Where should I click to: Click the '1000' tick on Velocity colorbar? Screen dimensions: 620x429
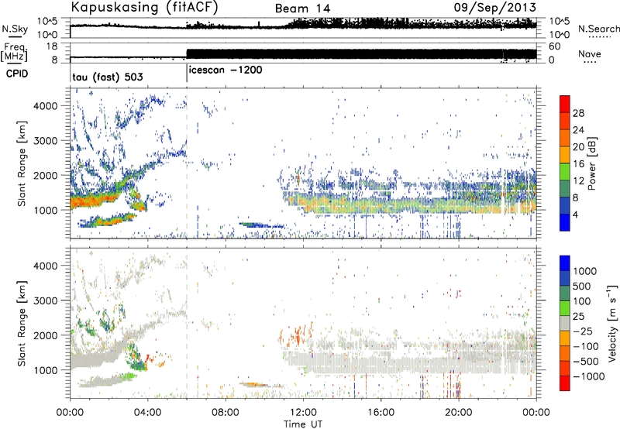(x=585, y=271)
